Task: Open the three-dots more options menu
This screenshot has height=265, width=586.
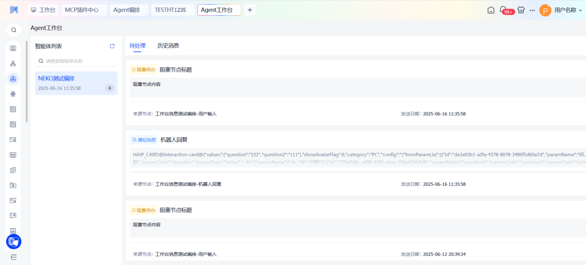Action: (532, 10)
